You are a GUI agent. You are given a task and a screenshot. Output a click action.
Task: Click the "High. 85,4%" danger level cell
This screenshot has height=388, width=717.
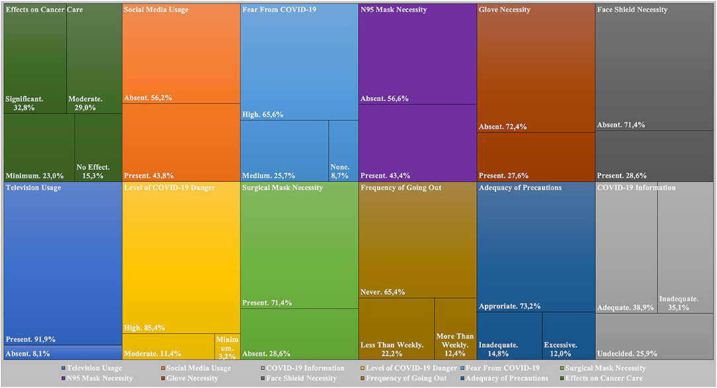click(181, 258)
